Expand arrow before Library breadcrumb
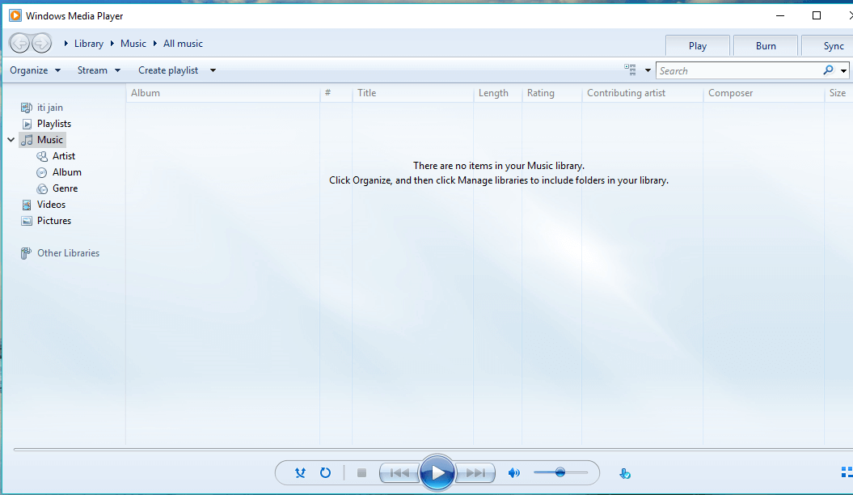The height and width of the screenshot is (495, 853). point(65,44)
